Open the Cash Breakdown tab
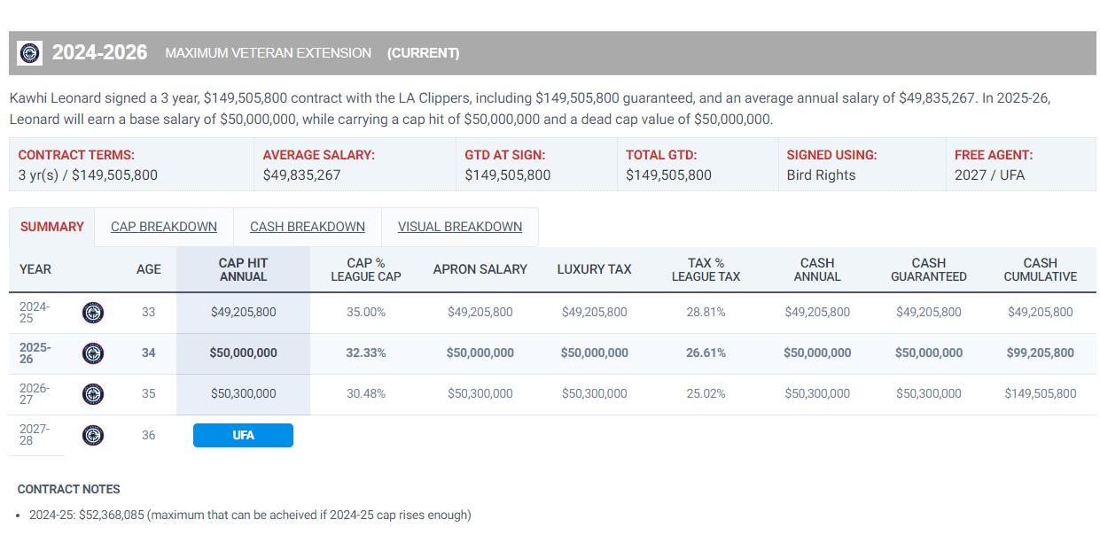This screenshot has height=543, width=1100. pos(308,227)
